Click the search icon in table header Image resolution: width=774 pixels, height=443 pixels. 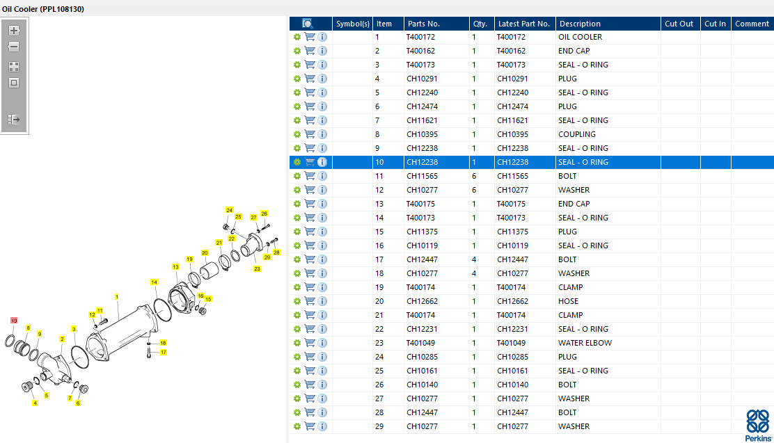tap(307, 24)
